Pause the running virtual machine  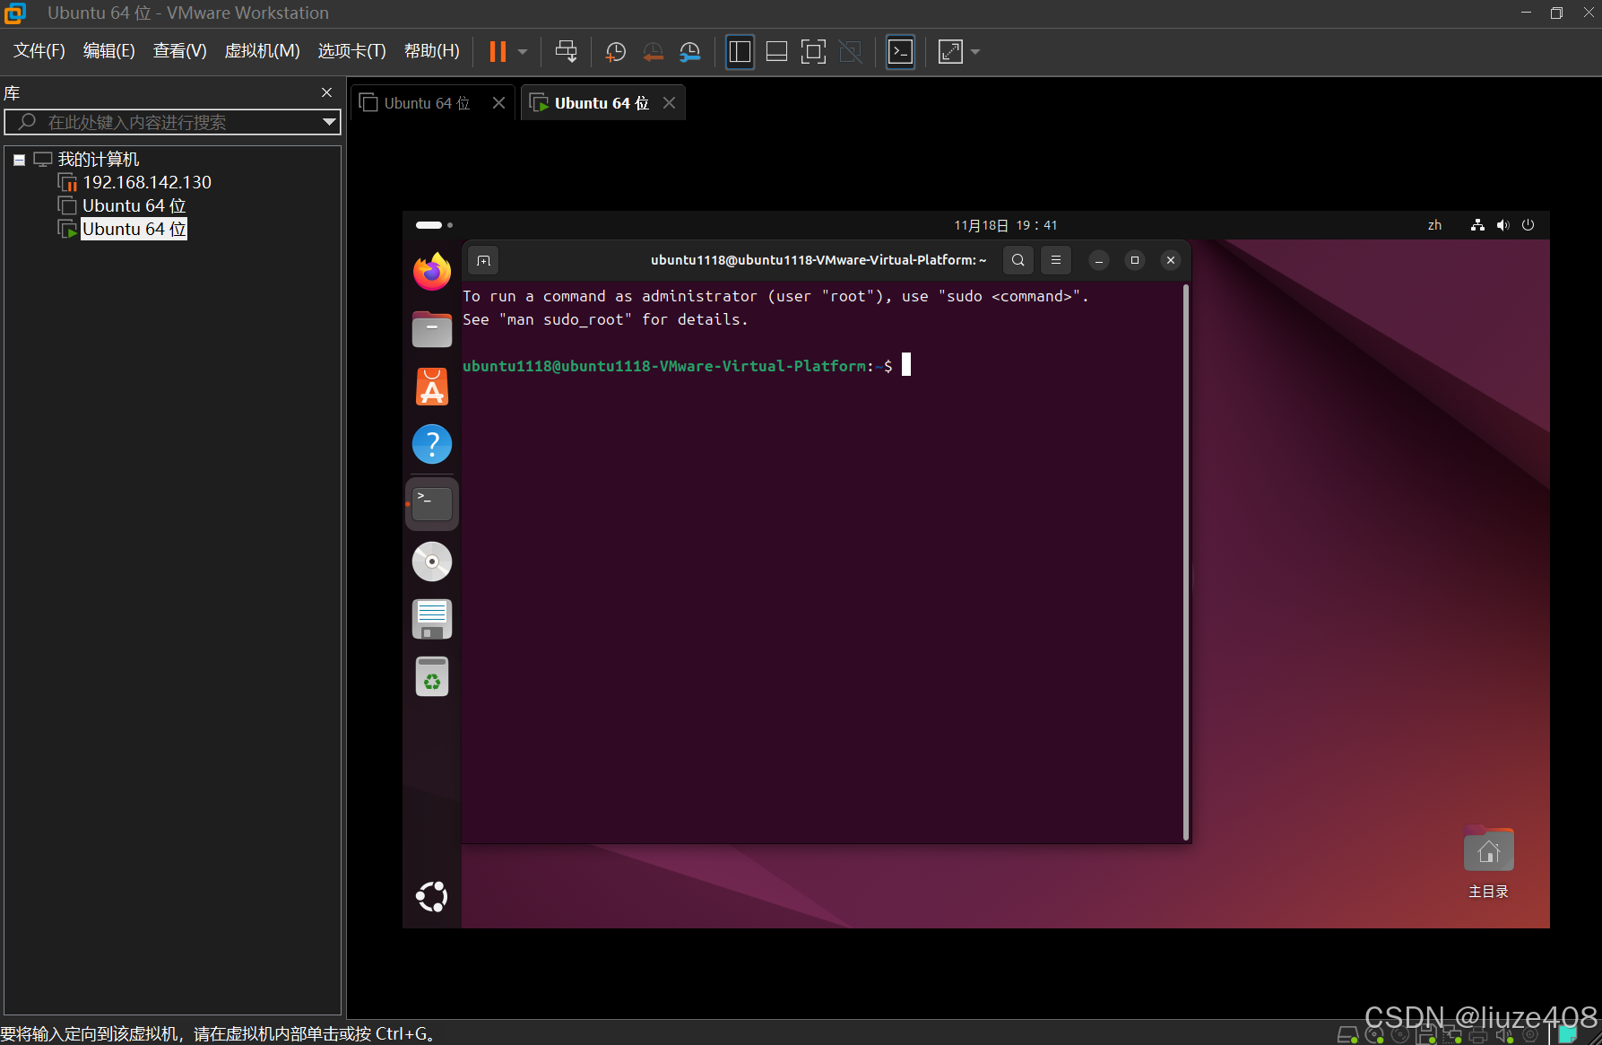[x=498, y=51]
